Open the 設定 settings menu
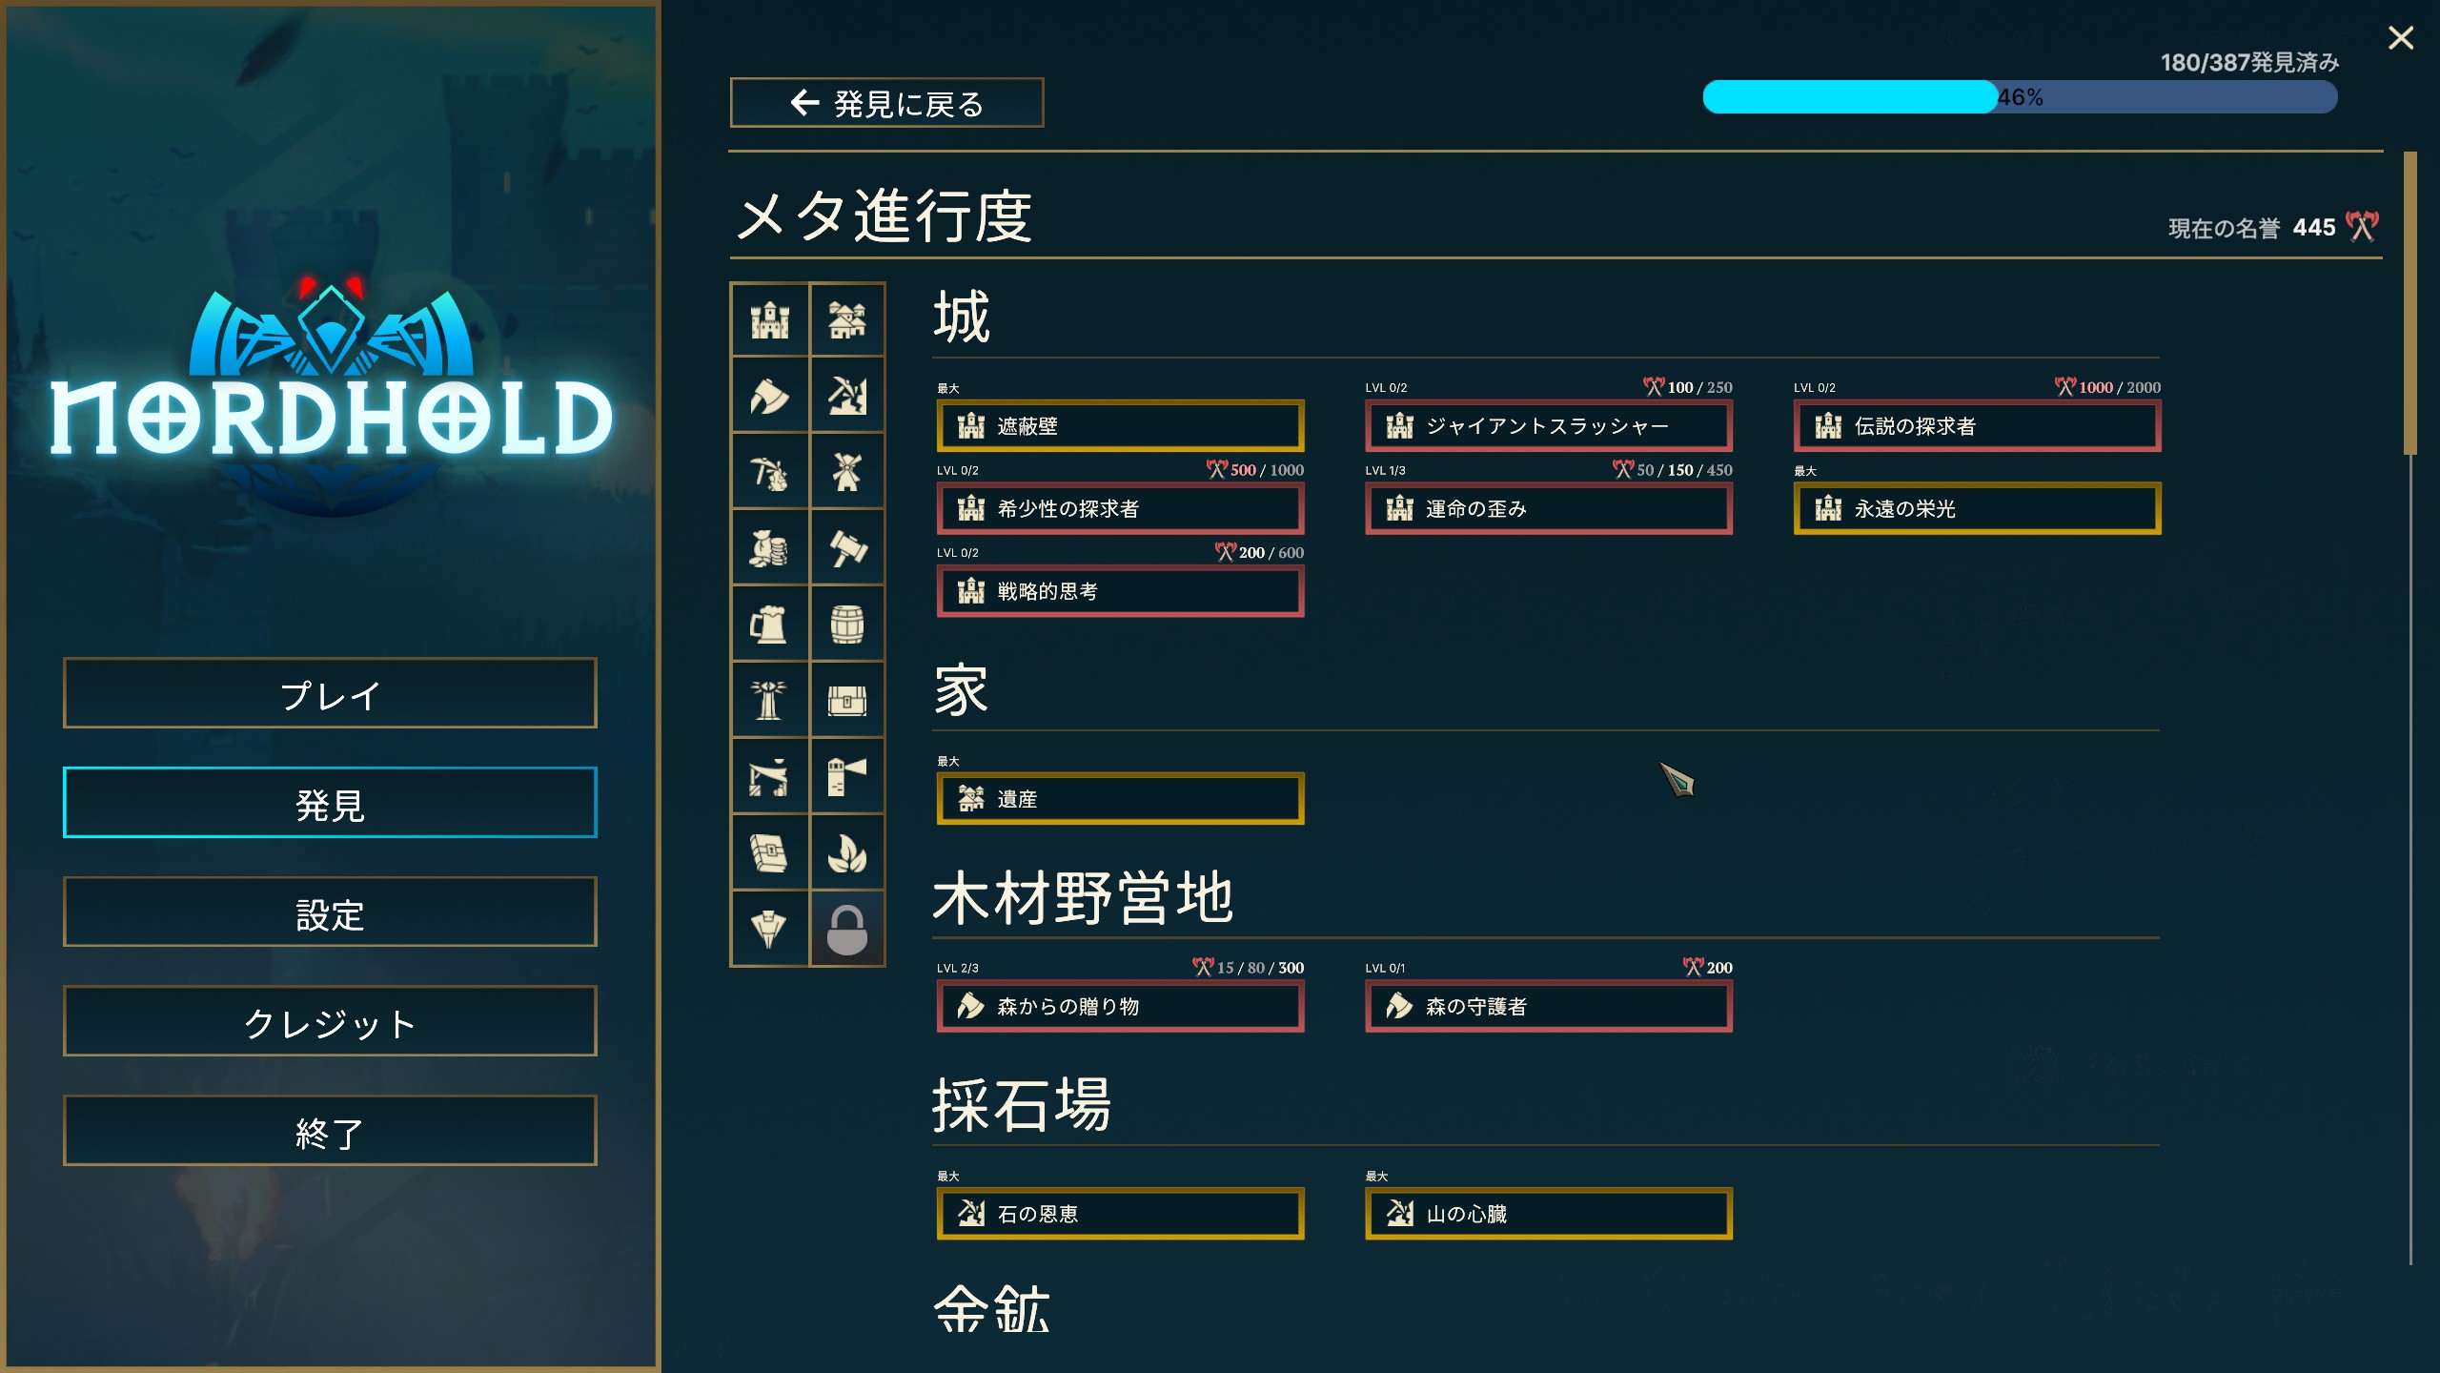The height and width of the screenshot is (1373, 2440). (330, 912)
